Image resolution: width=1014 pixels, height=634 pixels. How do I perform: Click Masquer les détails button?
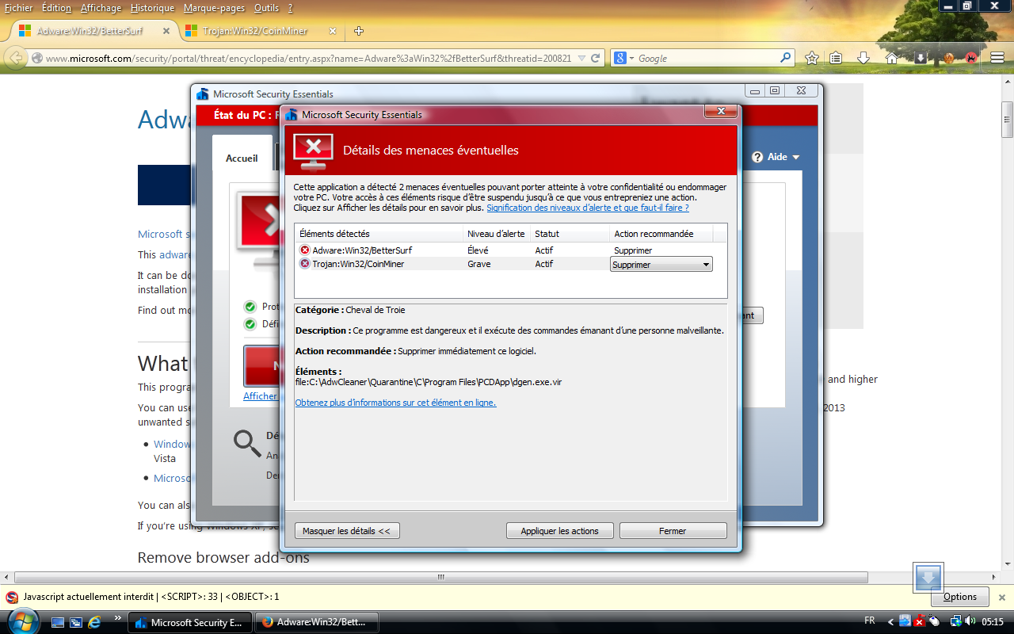[x=346, y=531]
